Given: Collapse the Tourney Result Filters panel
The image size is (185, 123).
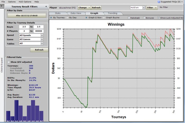Looking at the screenshot, I should 46,7.
